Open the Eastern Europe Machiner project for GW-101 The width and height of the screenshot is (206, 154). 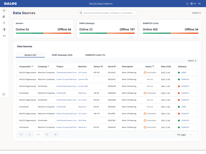[66, 114]
